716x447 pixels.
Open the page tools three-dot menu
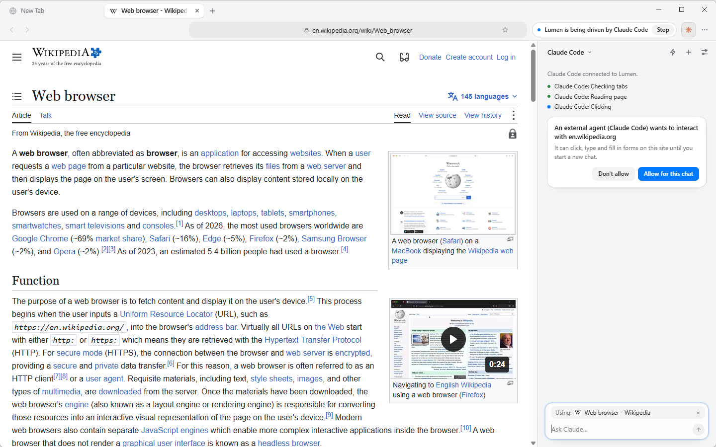[x=514, y=115]
